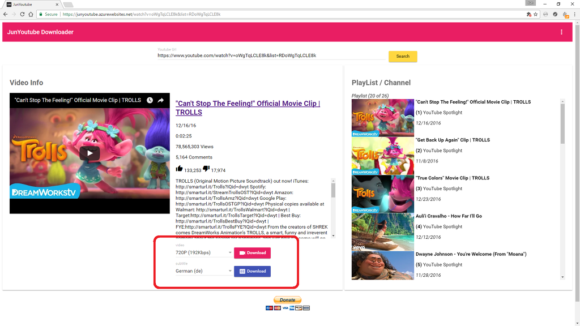Image resolution: width=580 pixels, height=326 pixels.
Task: Click the blue subtitle Download button
Action: [x=252, y=271]
